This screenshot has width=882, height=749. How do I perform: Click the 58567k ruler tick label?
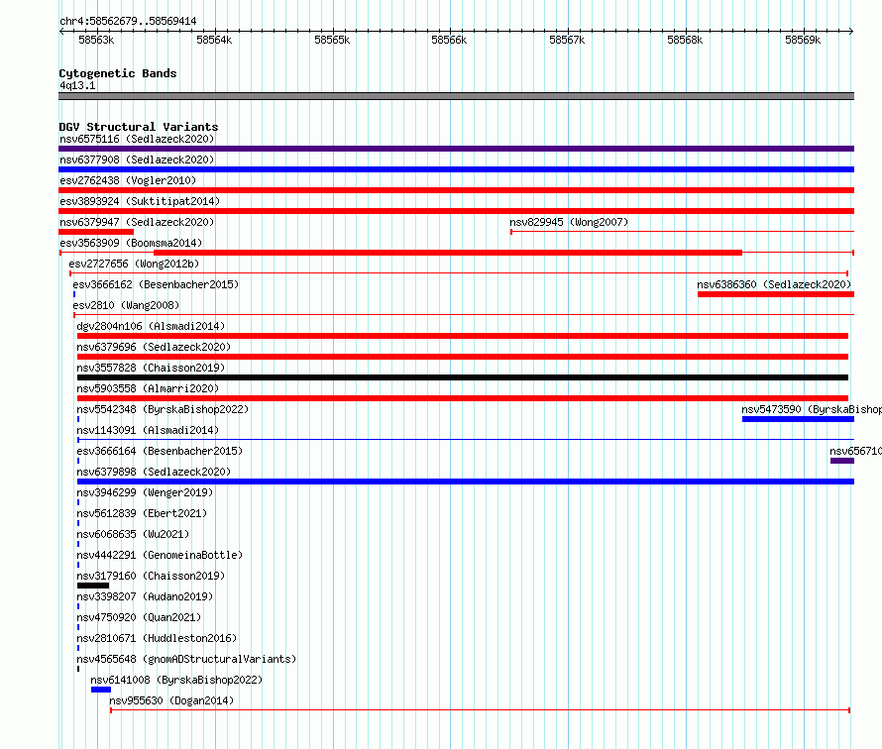coord(567,40)
